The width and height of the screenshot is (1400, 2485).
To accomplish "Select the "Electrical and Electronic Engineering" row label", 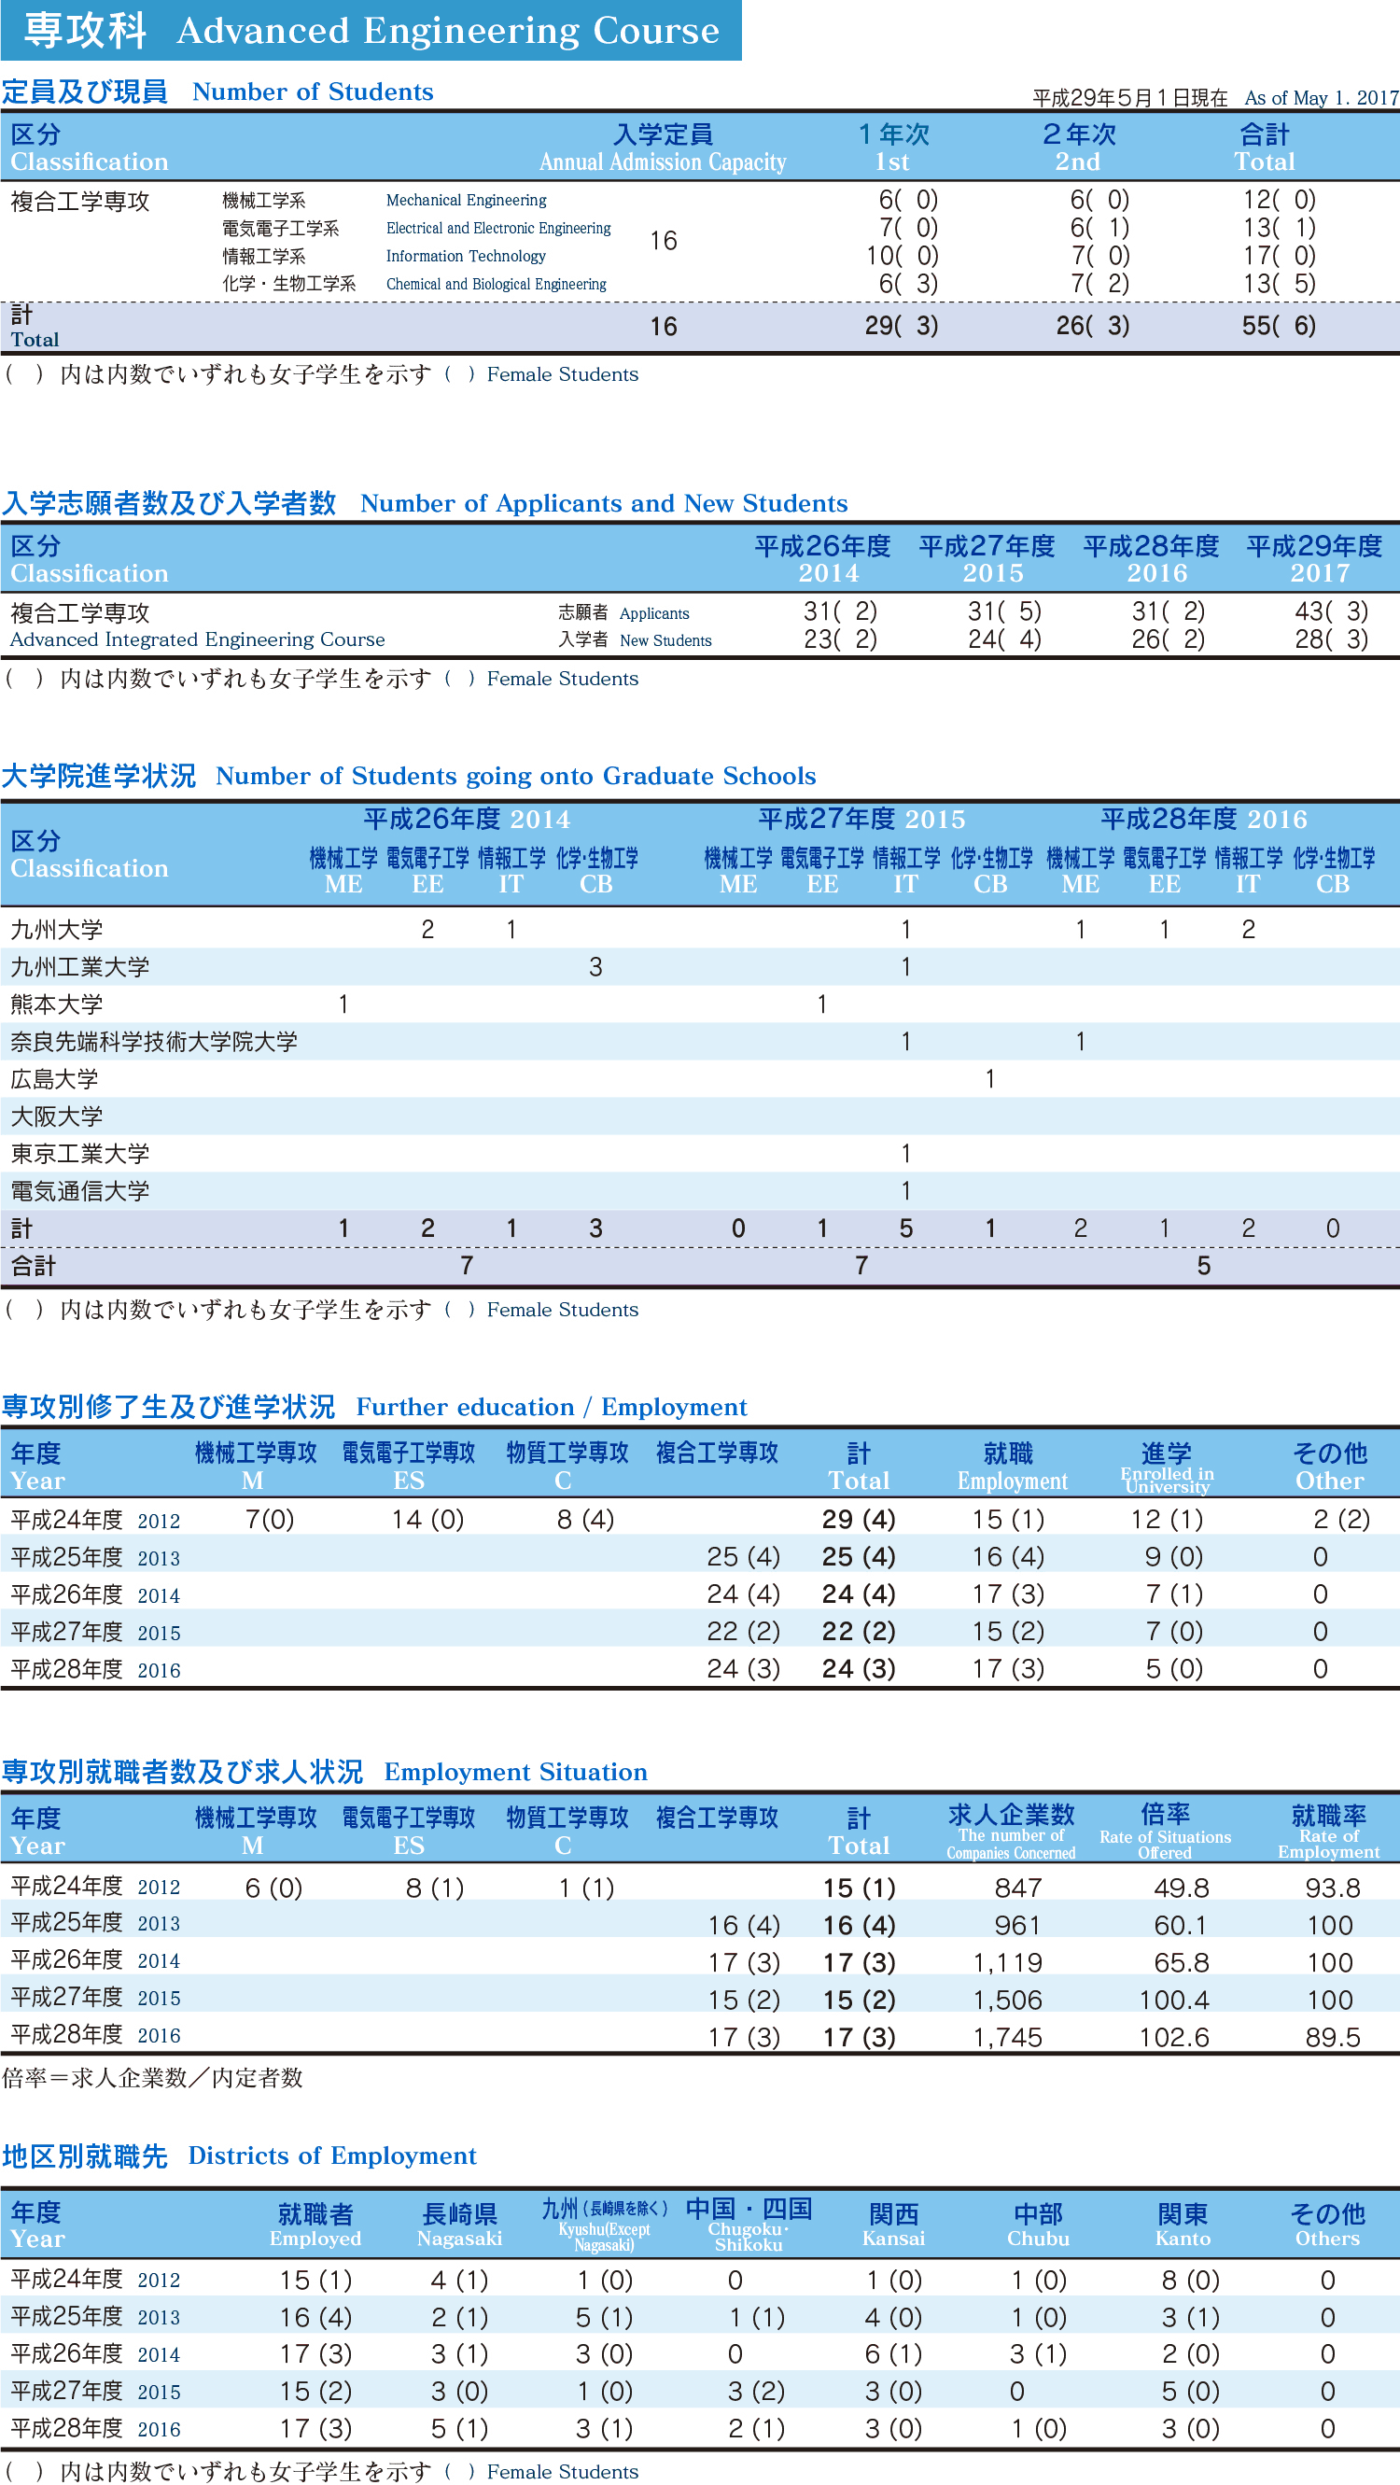I will click(x=498, y=228).
